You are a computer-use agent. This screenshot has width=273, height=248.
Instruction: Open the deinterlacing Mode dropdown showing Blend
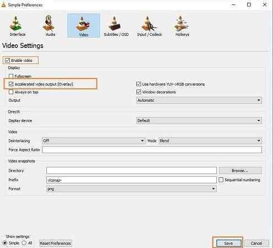pyautogui.click(x=210, y=141)
